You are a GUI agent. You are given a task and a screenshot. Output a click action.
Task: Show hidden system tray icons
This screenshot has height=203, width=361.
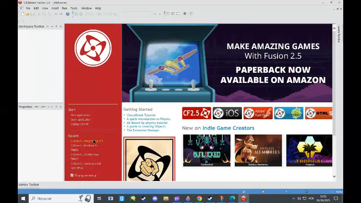[294, 198]
